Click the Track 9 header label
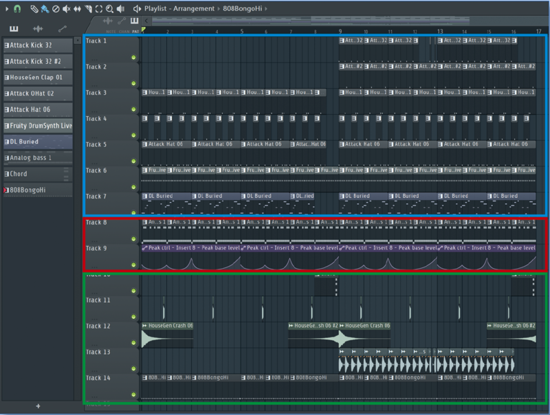550x415 pixels. point(96,249)
